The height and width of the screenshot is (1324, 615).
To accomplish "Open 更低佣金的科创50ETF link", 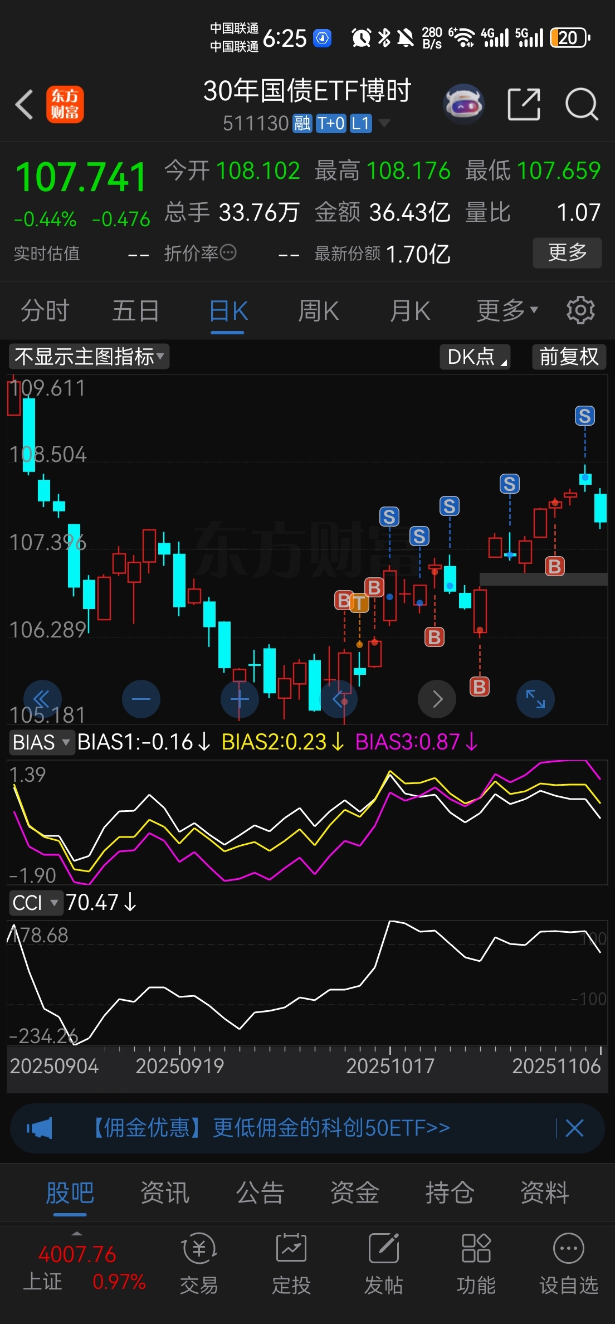I will (331, 1128).
